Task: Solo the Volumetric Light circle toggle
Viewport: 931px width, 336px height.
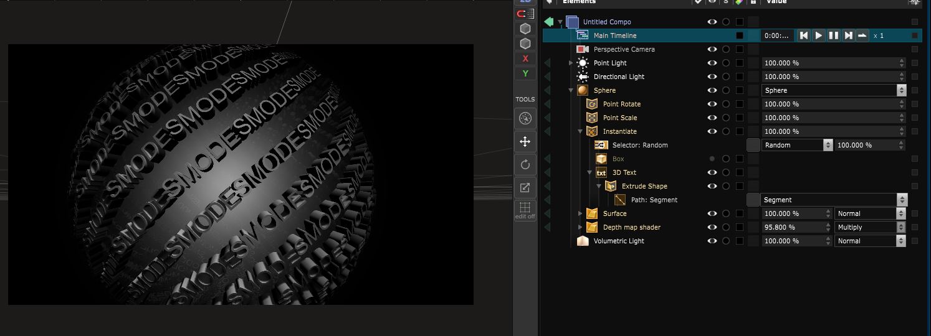Action: (726, 241)
